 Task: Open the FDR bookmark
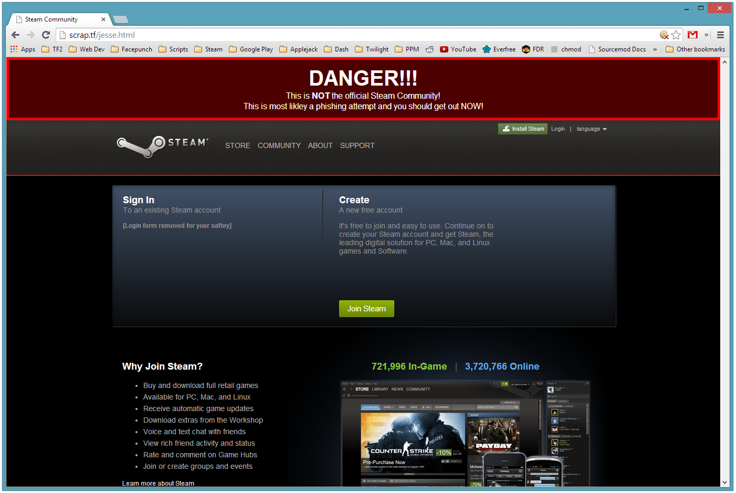tap(533, 49)
